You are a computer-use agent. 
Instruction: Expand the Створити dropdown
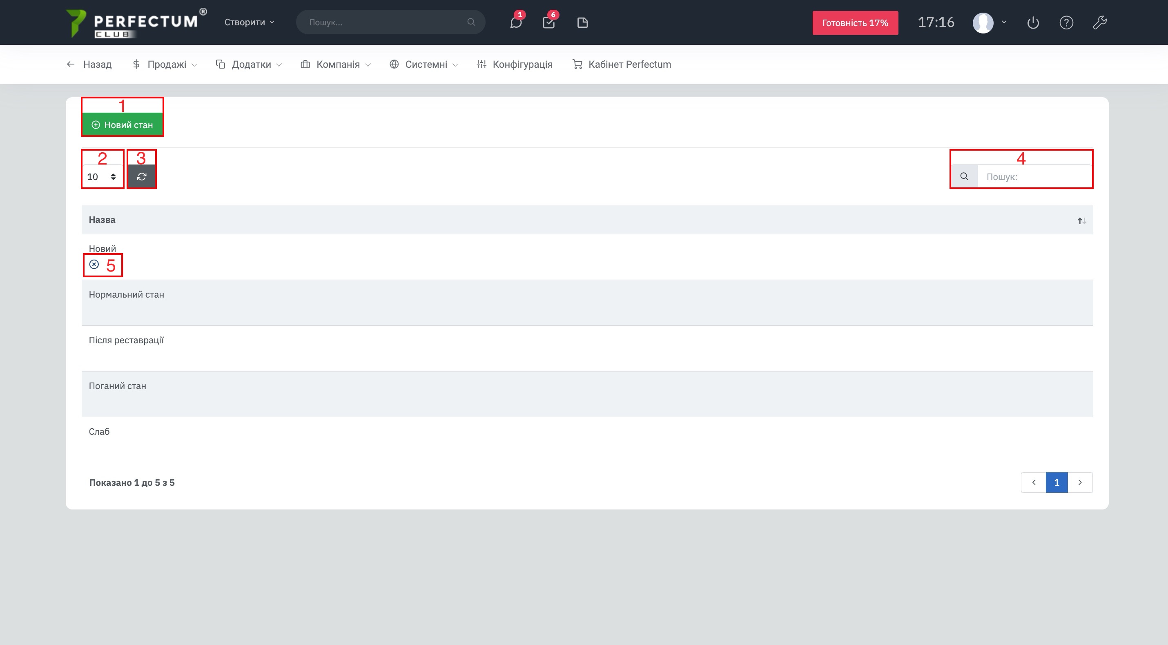[x=250, y=22]
